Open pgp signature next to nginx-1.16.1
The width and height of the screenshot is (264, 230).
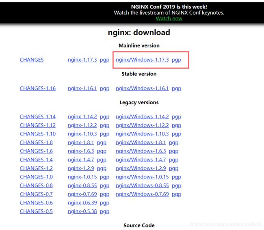point(104,88)
